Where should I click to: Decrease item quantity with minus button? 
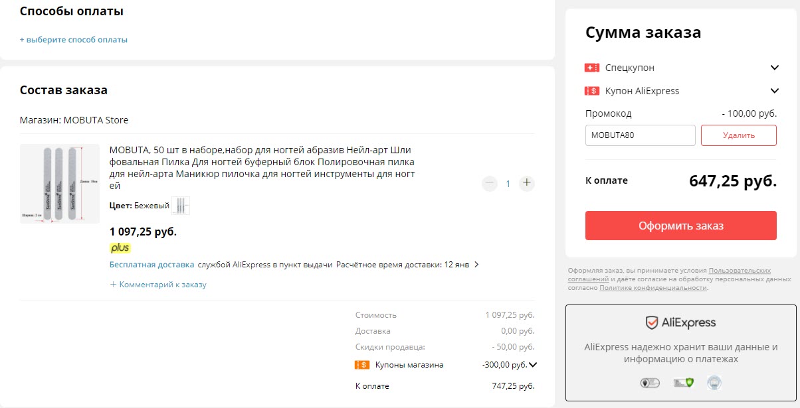[x=490, y=183]
